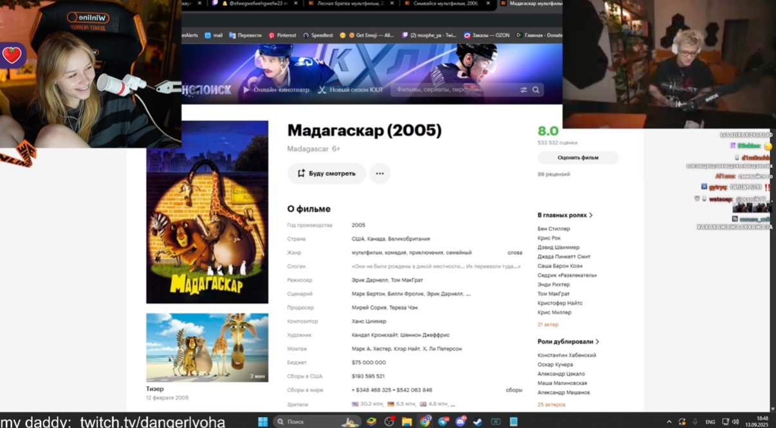Expand the Роли дублировали section
Viewport: 776px width, 428px height.
tap(568, 342)
